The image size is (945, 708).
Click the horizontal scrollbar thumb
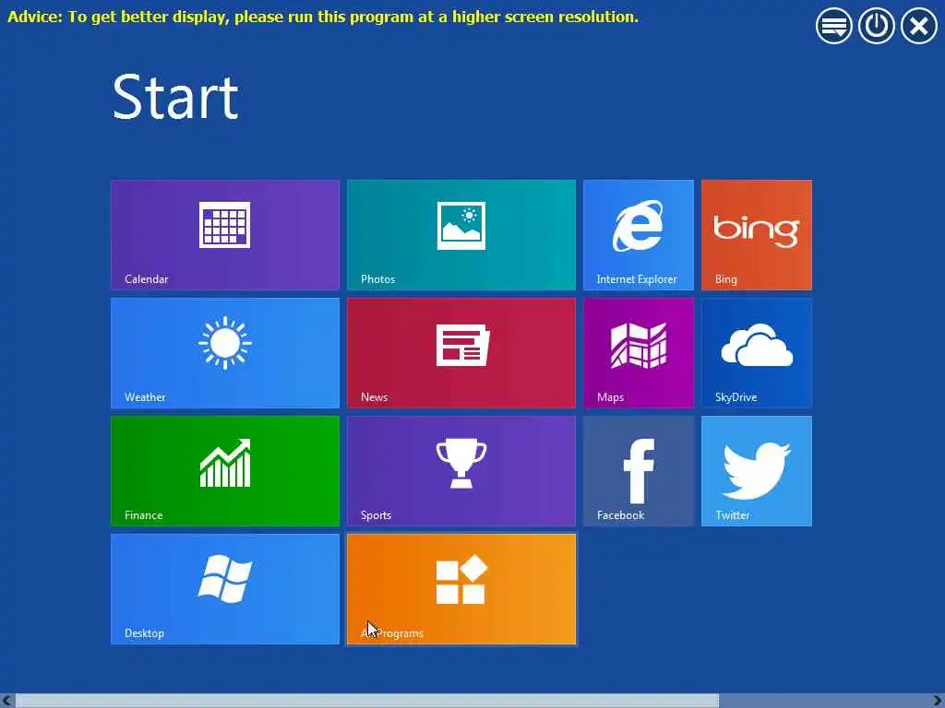click(367, 701)
